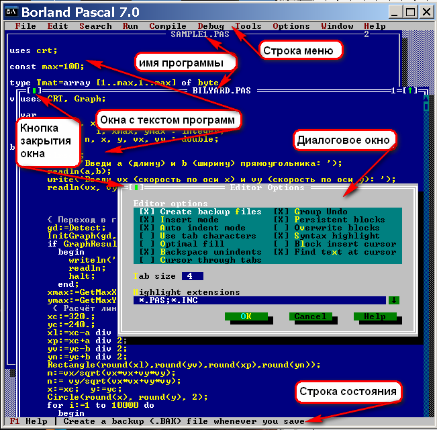Screen dimensions: 437x430
Task: Toggle Backspace unindents checkbox
Action: [201, 252]
